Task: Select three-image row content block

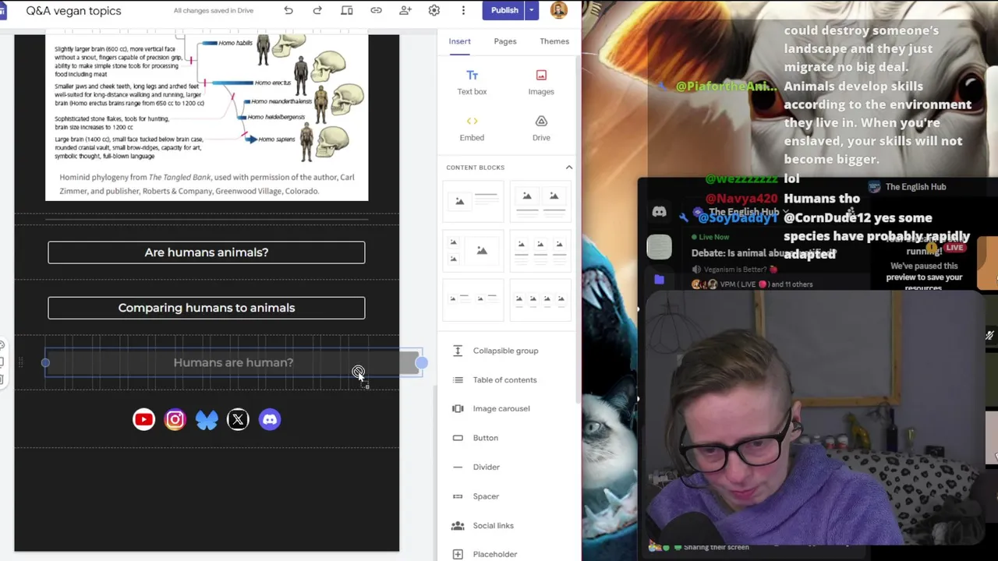Action: pyautogui.click(x=540, y=249)
